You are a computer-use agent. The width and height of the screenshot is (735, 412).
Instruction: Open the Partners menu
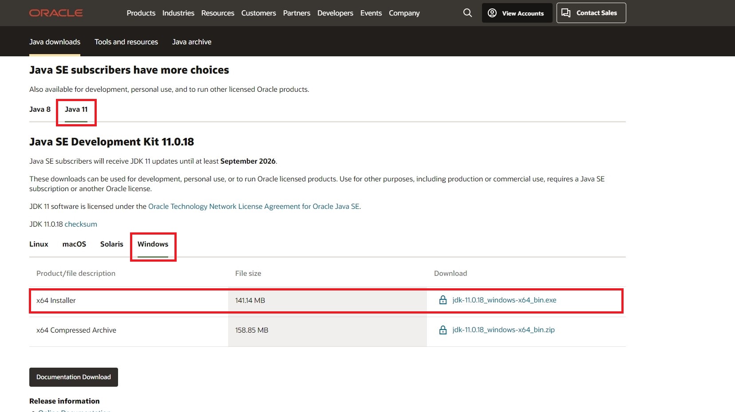click(296, 13)
